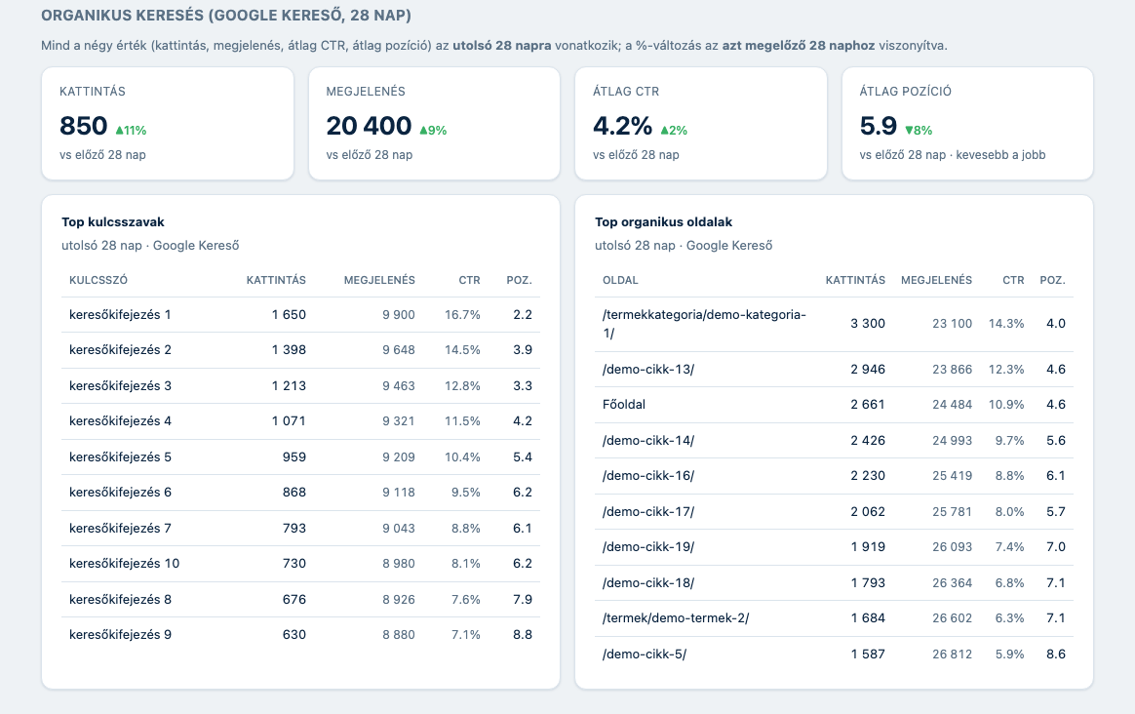Viewport: 1135px width, 714px height.
Task: Click the Top kulcsszavak panel title
Action: tap(113, 222)
